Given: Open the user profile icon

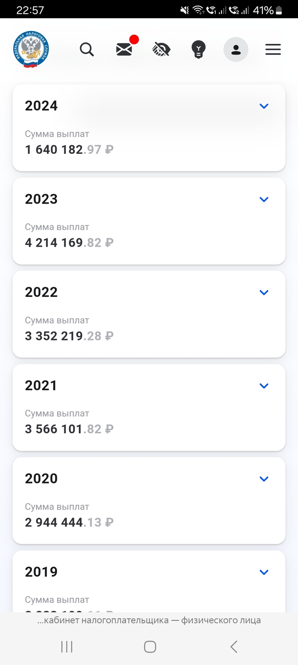Looking at the screenshot, I should (236, 49).
